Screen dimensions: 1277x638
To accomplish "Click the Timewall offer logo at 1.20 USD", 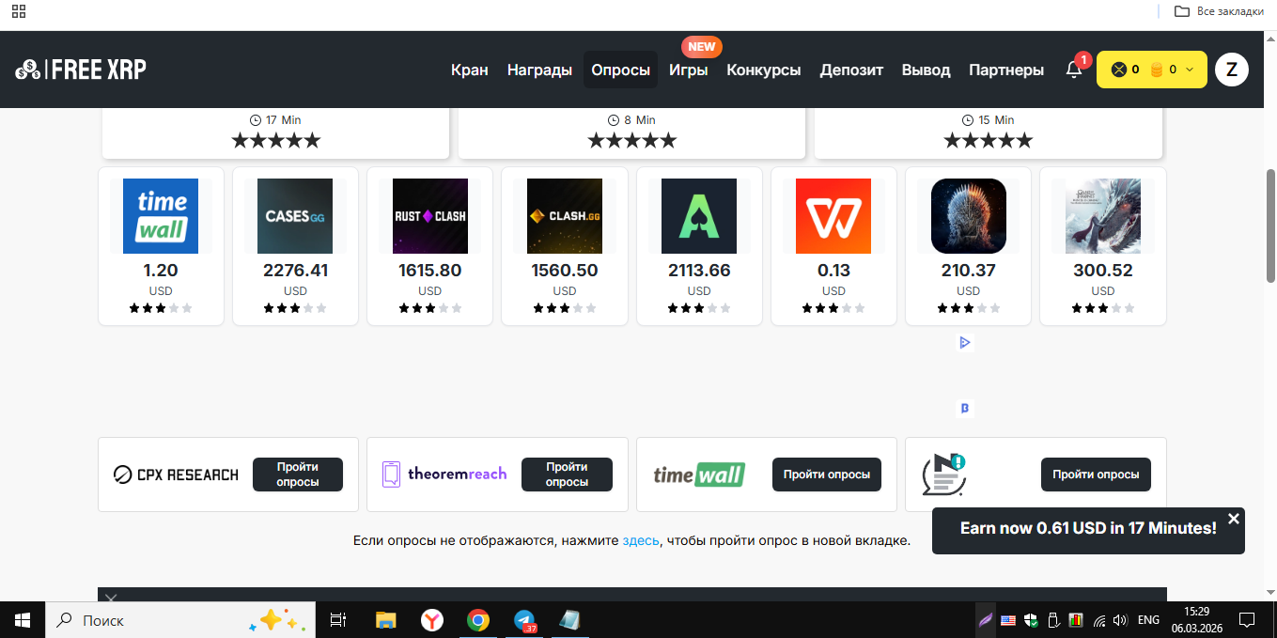I will tap(161, 216).
